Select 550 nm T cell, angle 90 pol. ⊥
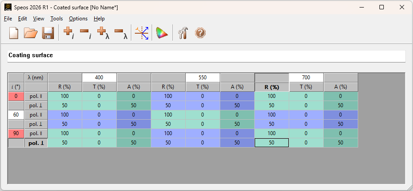 pyautogui.click(x=203, y=143)
